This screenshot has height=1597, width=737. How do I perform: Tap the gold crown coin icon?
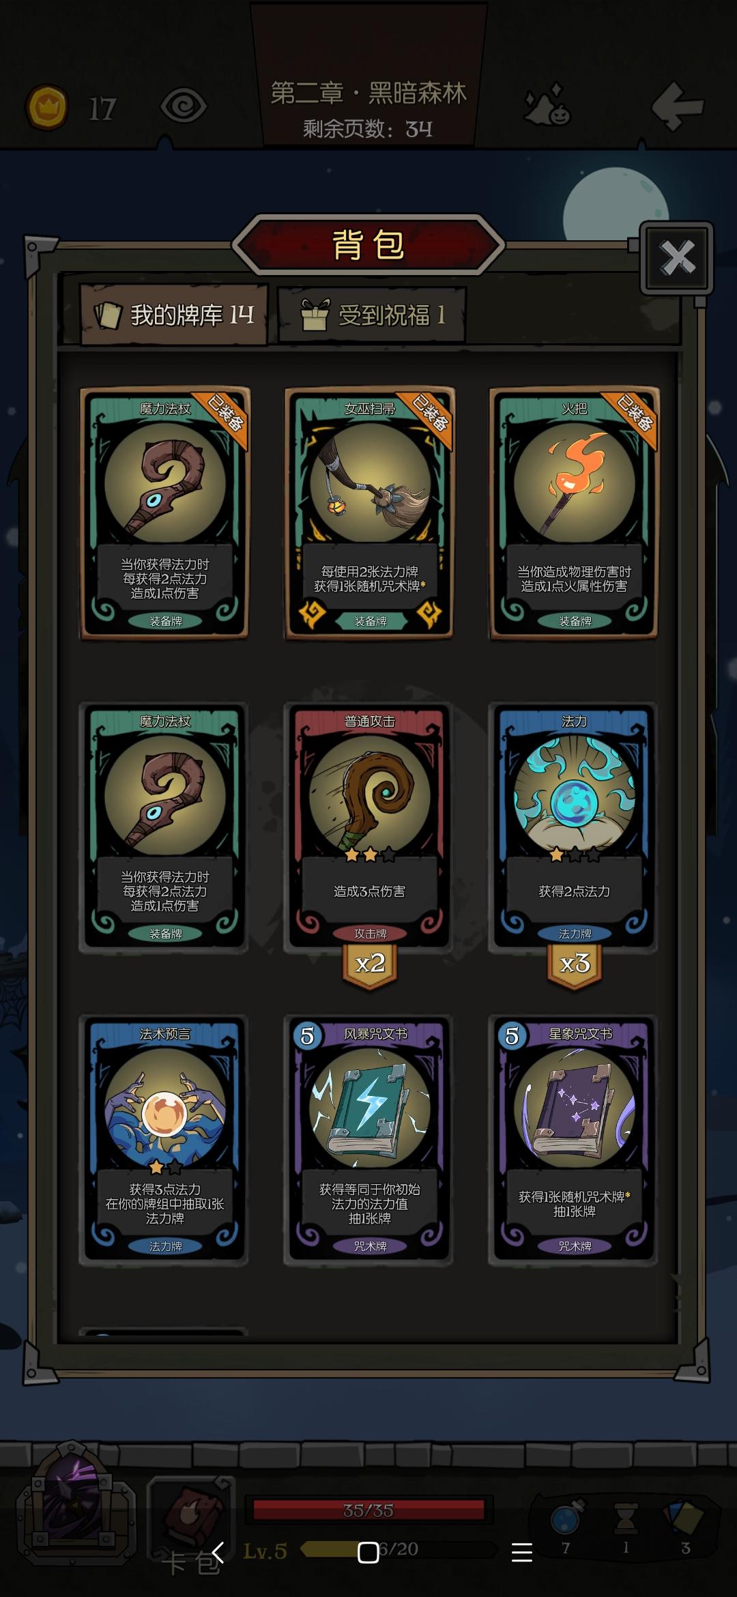point(47,107)
